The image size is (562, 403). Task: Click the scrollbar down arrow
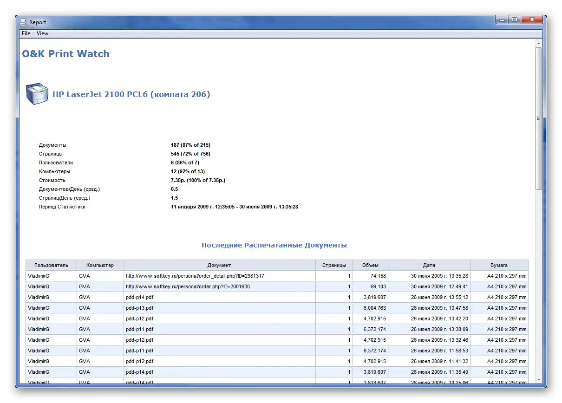click(x=539, y=379)
